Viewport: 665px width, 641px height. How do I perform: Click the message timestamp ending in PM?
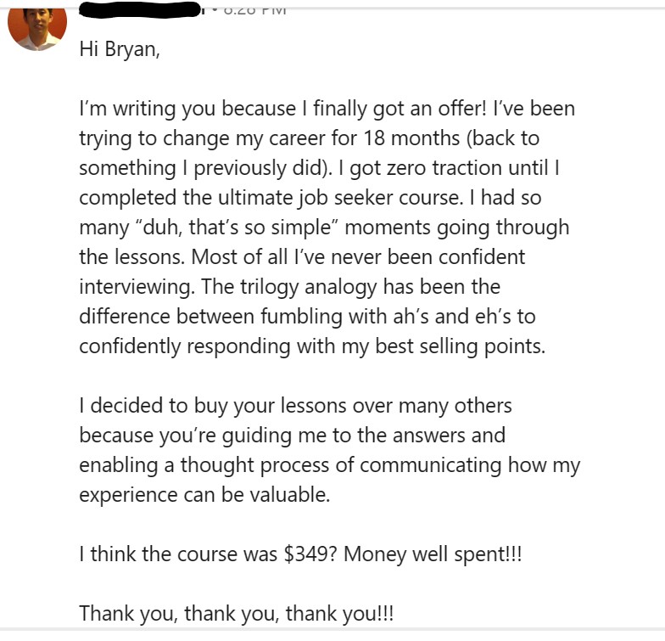254,10
